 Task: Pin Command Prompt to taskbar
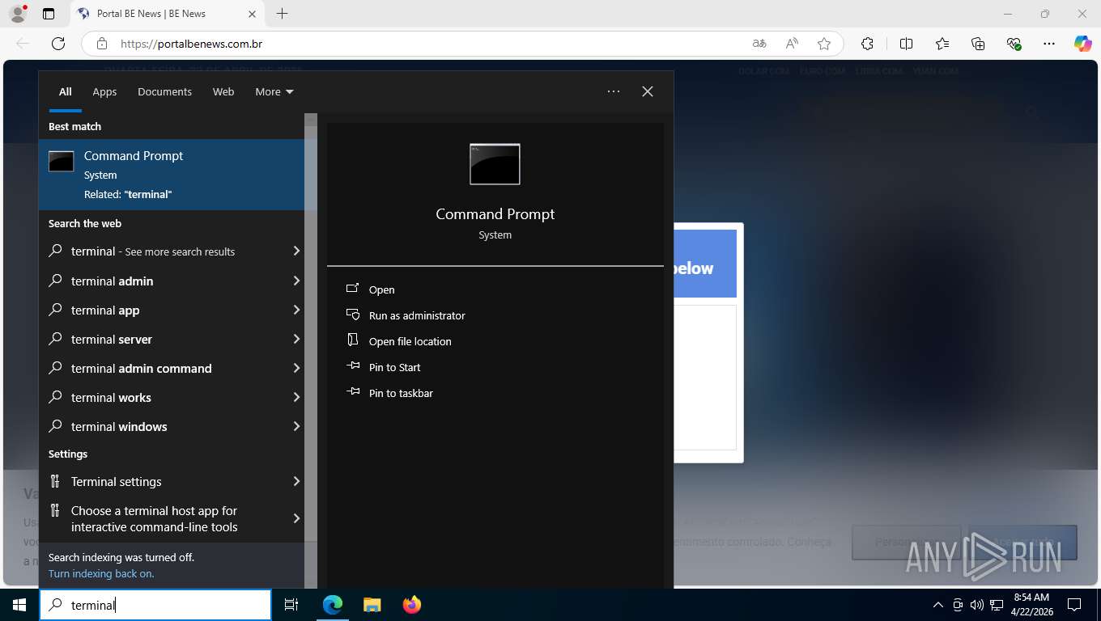tap(401, 393)
